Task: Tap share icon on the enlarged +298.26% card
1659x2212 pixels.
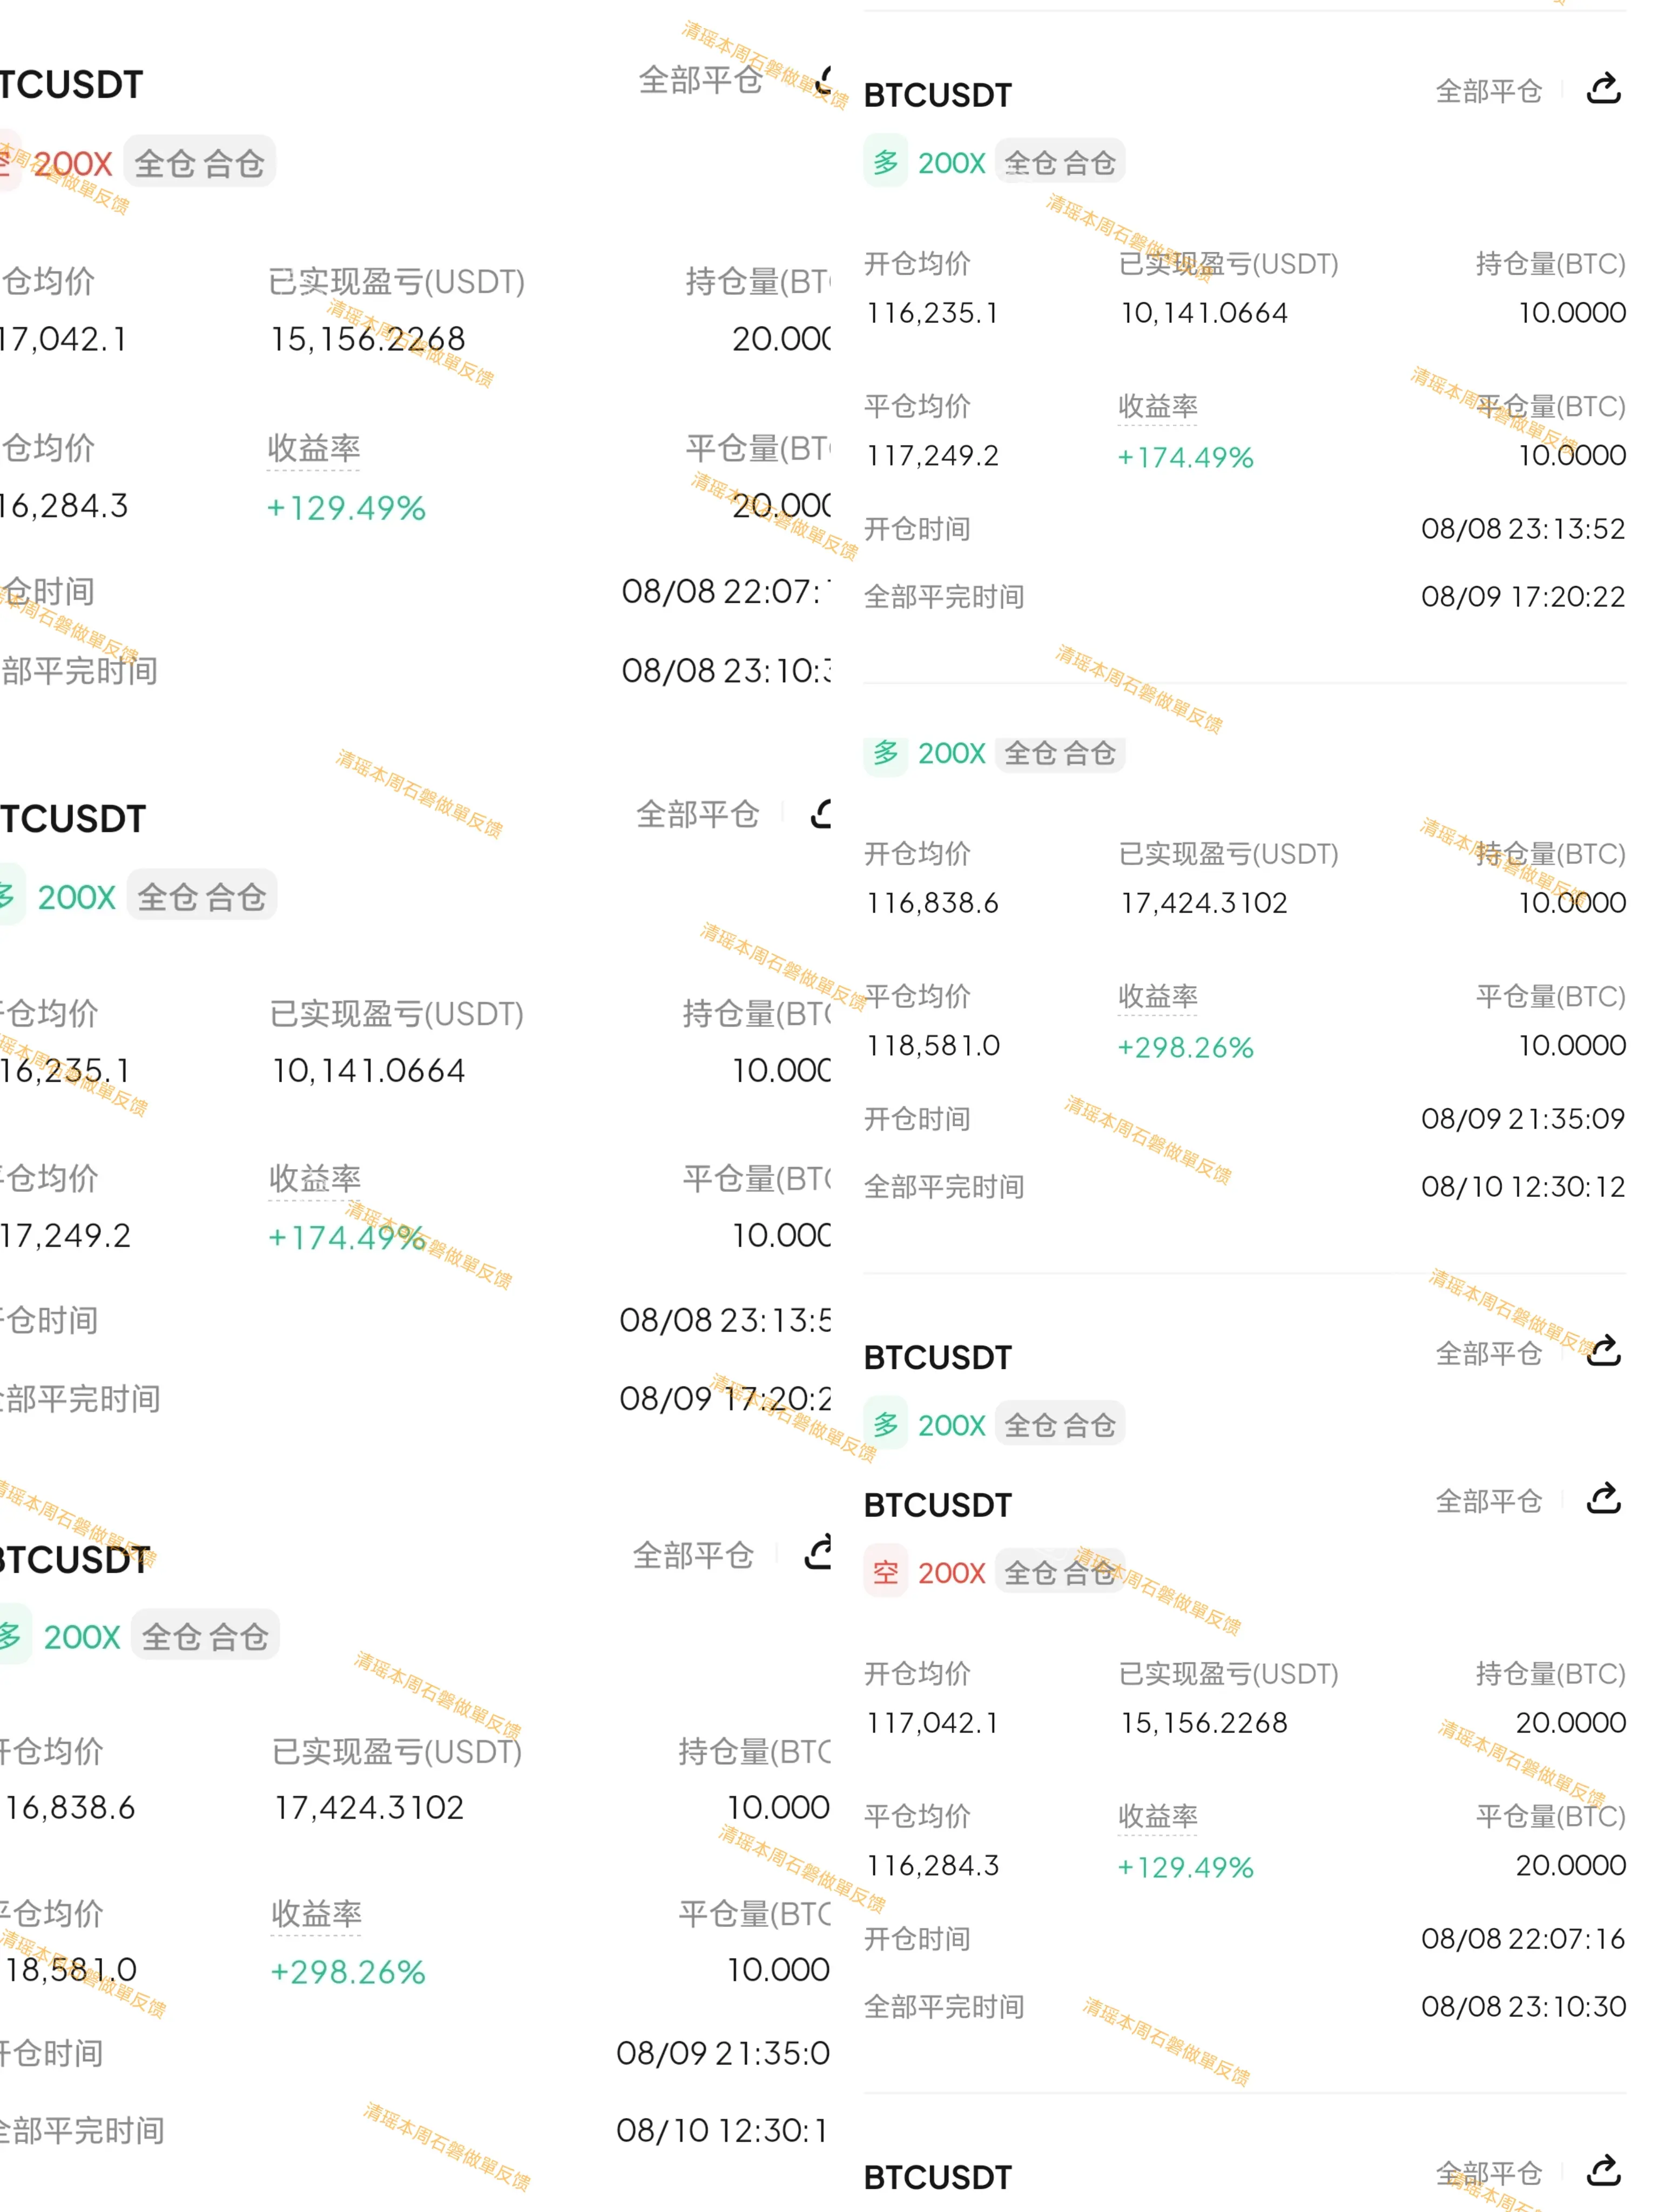Action: pyautogui.click(x=818, y=1552)
